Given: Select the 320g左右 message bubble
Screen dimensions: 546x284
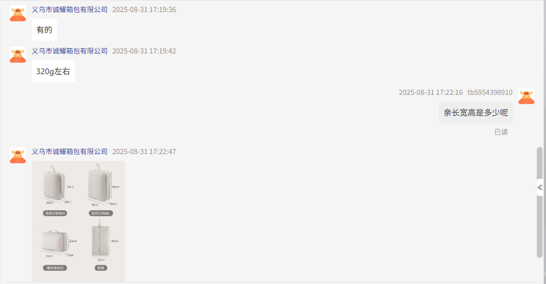Looking at the screenshot, I should pos(54,71).
